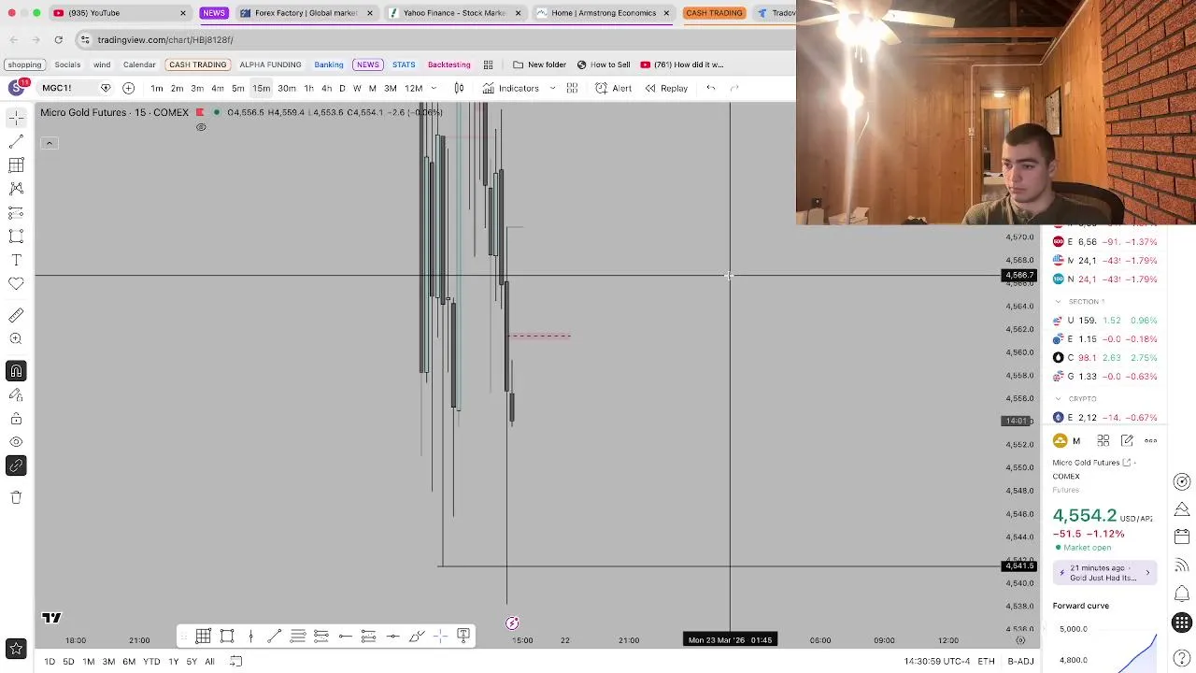Select the ruler measure tool
The image size is (1196, 673).
16,316
